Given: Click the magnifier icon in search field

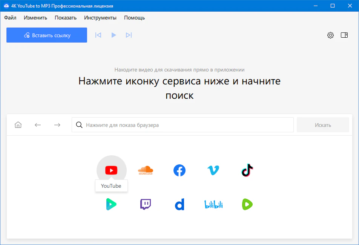Looking at the screenshot, I should click(79, 125).
